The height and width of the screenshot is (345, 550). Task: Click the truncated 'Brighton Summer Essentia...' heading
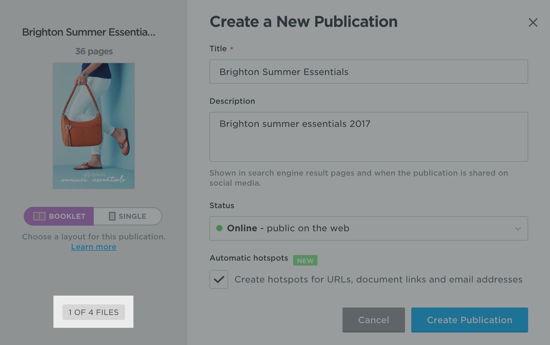pos(89,32)
